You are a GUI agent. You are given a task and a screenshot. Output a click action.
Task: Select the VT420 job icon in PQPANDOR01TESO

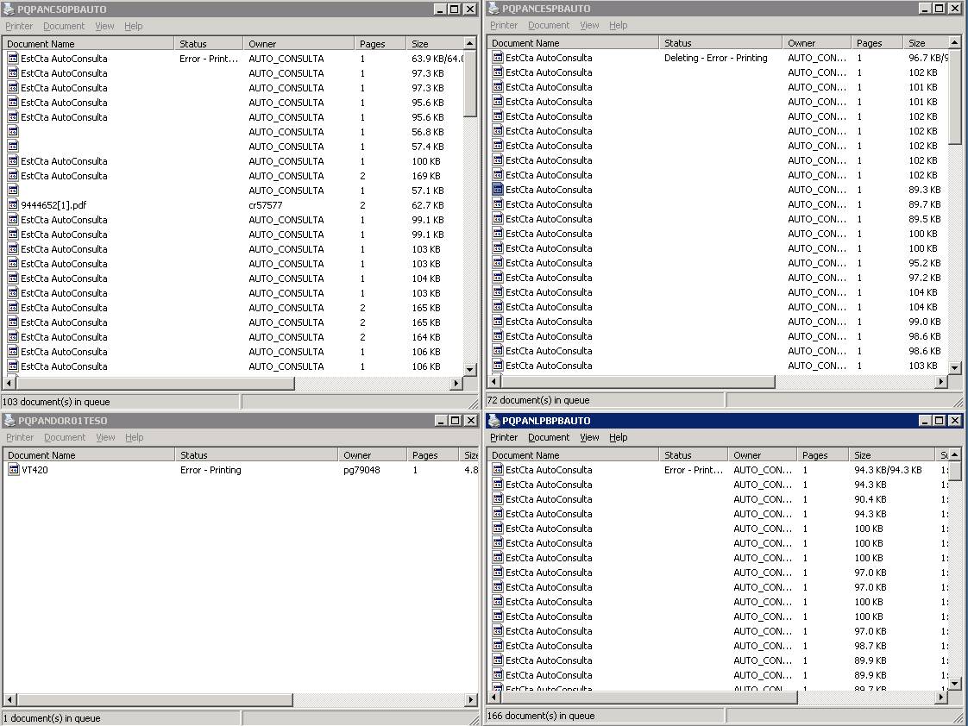pos(14,470)
